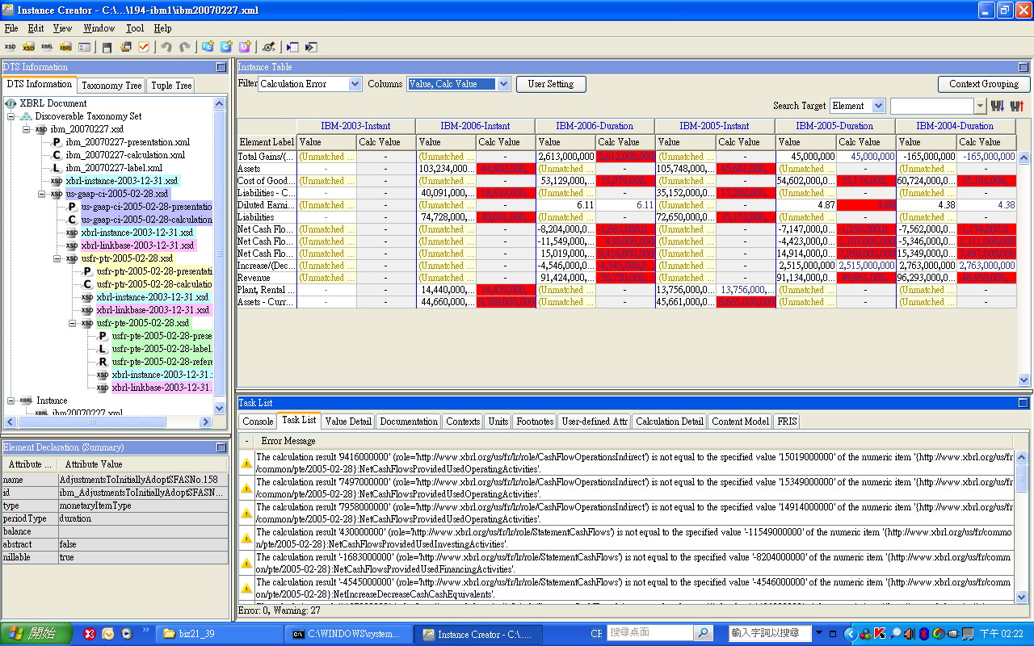Click the yellow XBRL toolbar icon
The image size is (1034, 646).
(65, 47)
